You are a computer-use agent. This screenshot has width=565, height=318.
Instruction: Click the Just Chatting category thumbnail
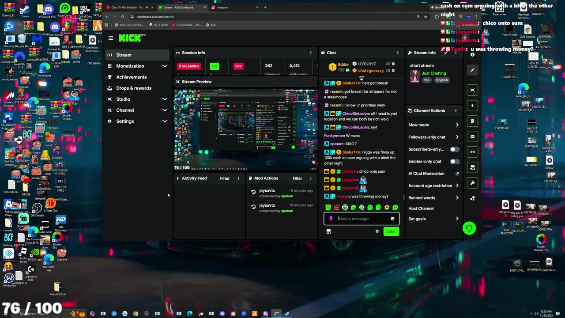[414, 76]
